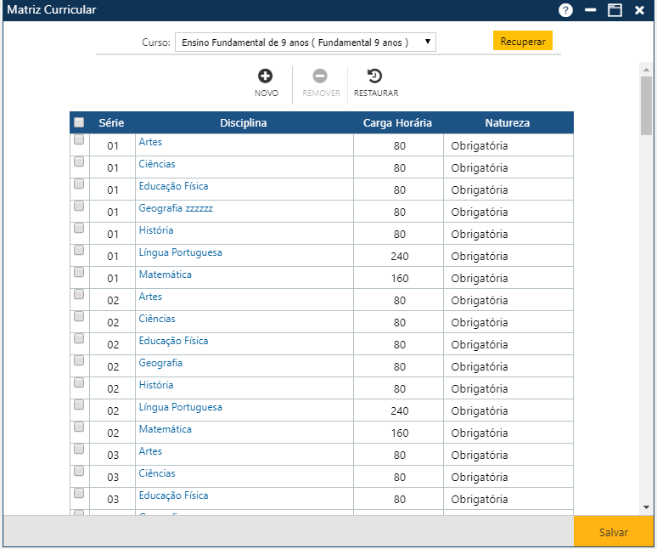Viewport: 657px width, 549px height.
Task: Close the Matriz Curricular window
Action: (639, 10)
